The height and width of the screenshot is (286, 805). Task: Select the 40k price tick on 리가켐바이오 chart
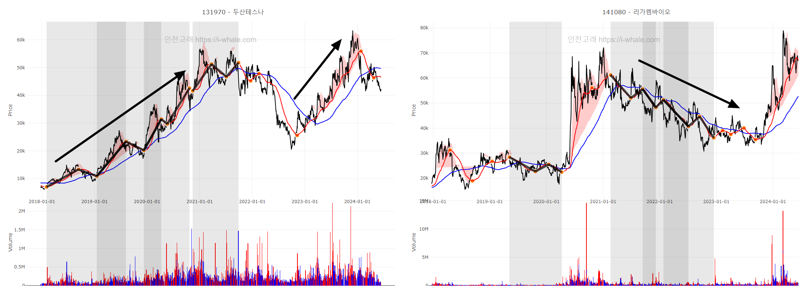(424, 128)
